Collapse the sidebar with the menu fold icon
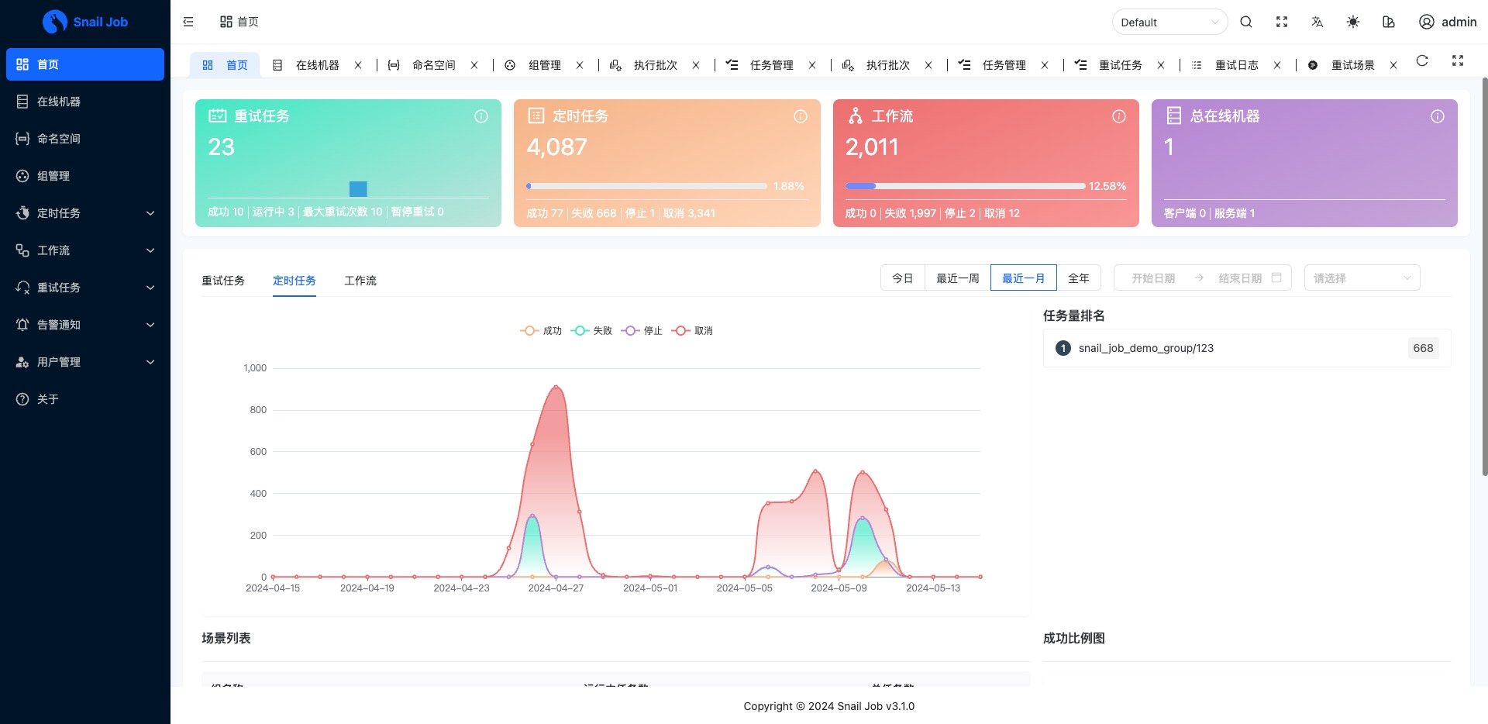The height and width of the screenshot is (724, 1488). pyautogui.click(x=188, y=22)
